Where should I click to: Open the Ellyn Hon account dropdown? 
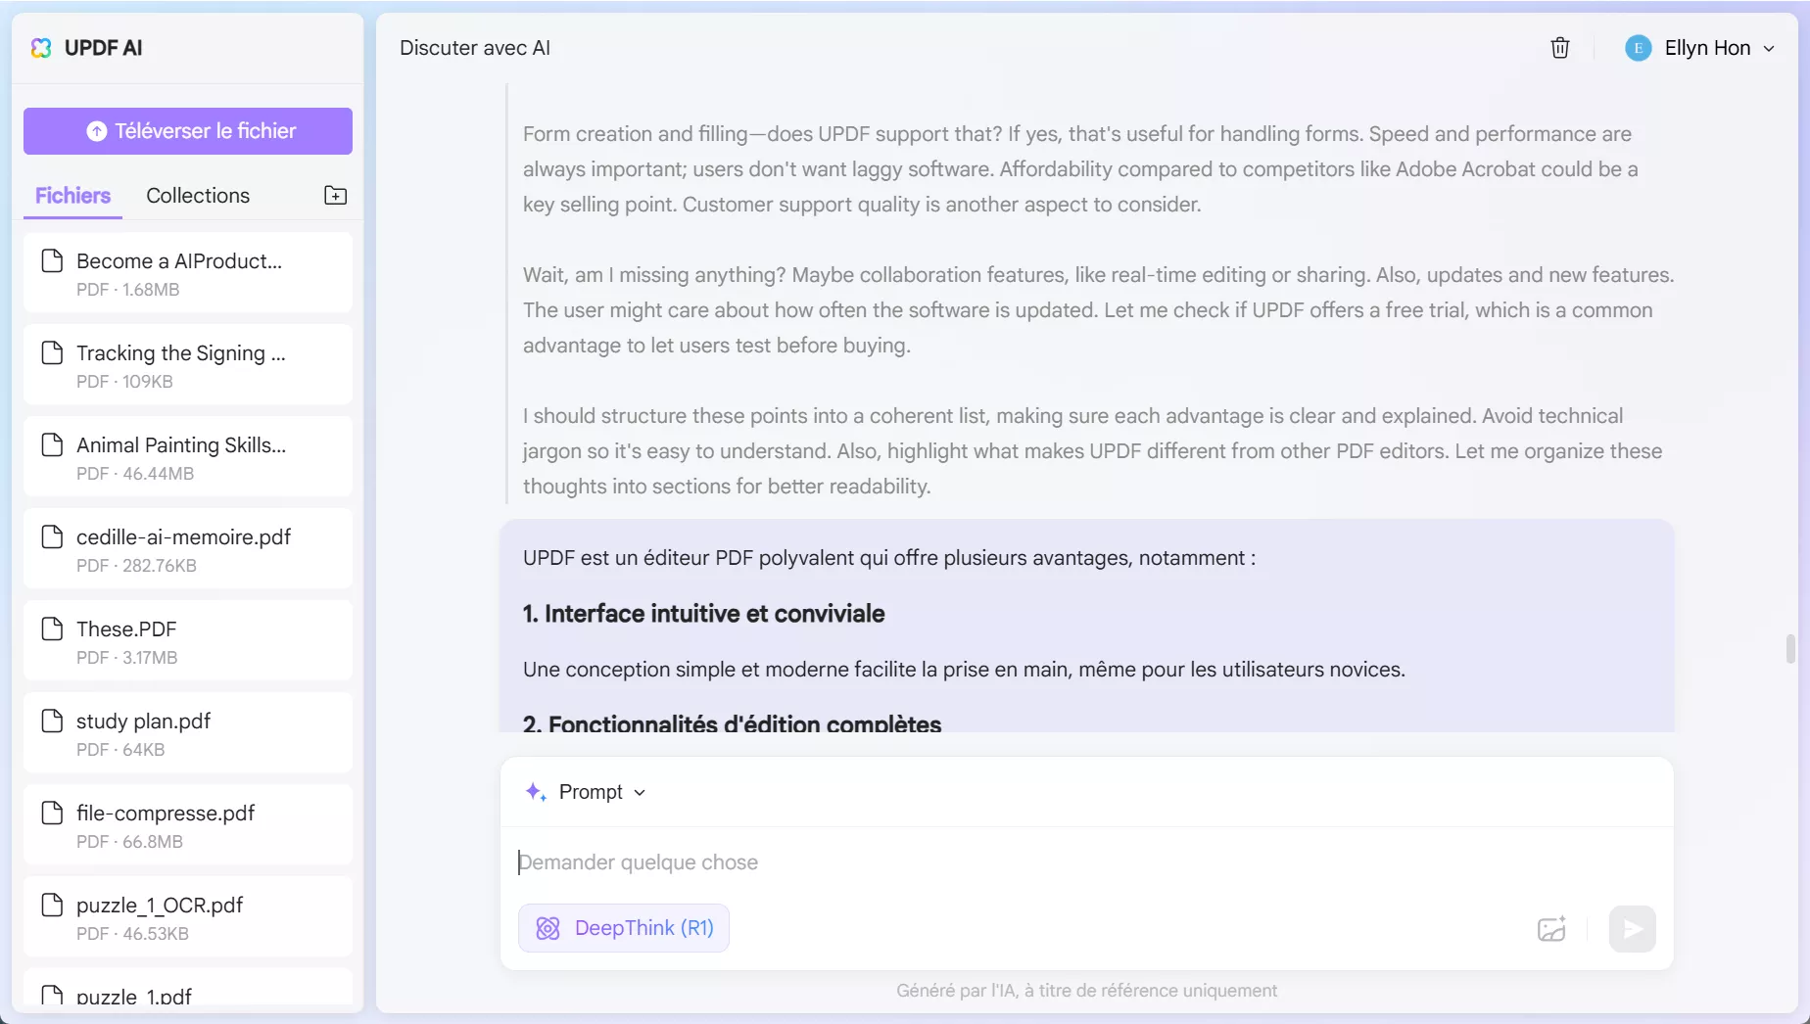point(1769,48)
